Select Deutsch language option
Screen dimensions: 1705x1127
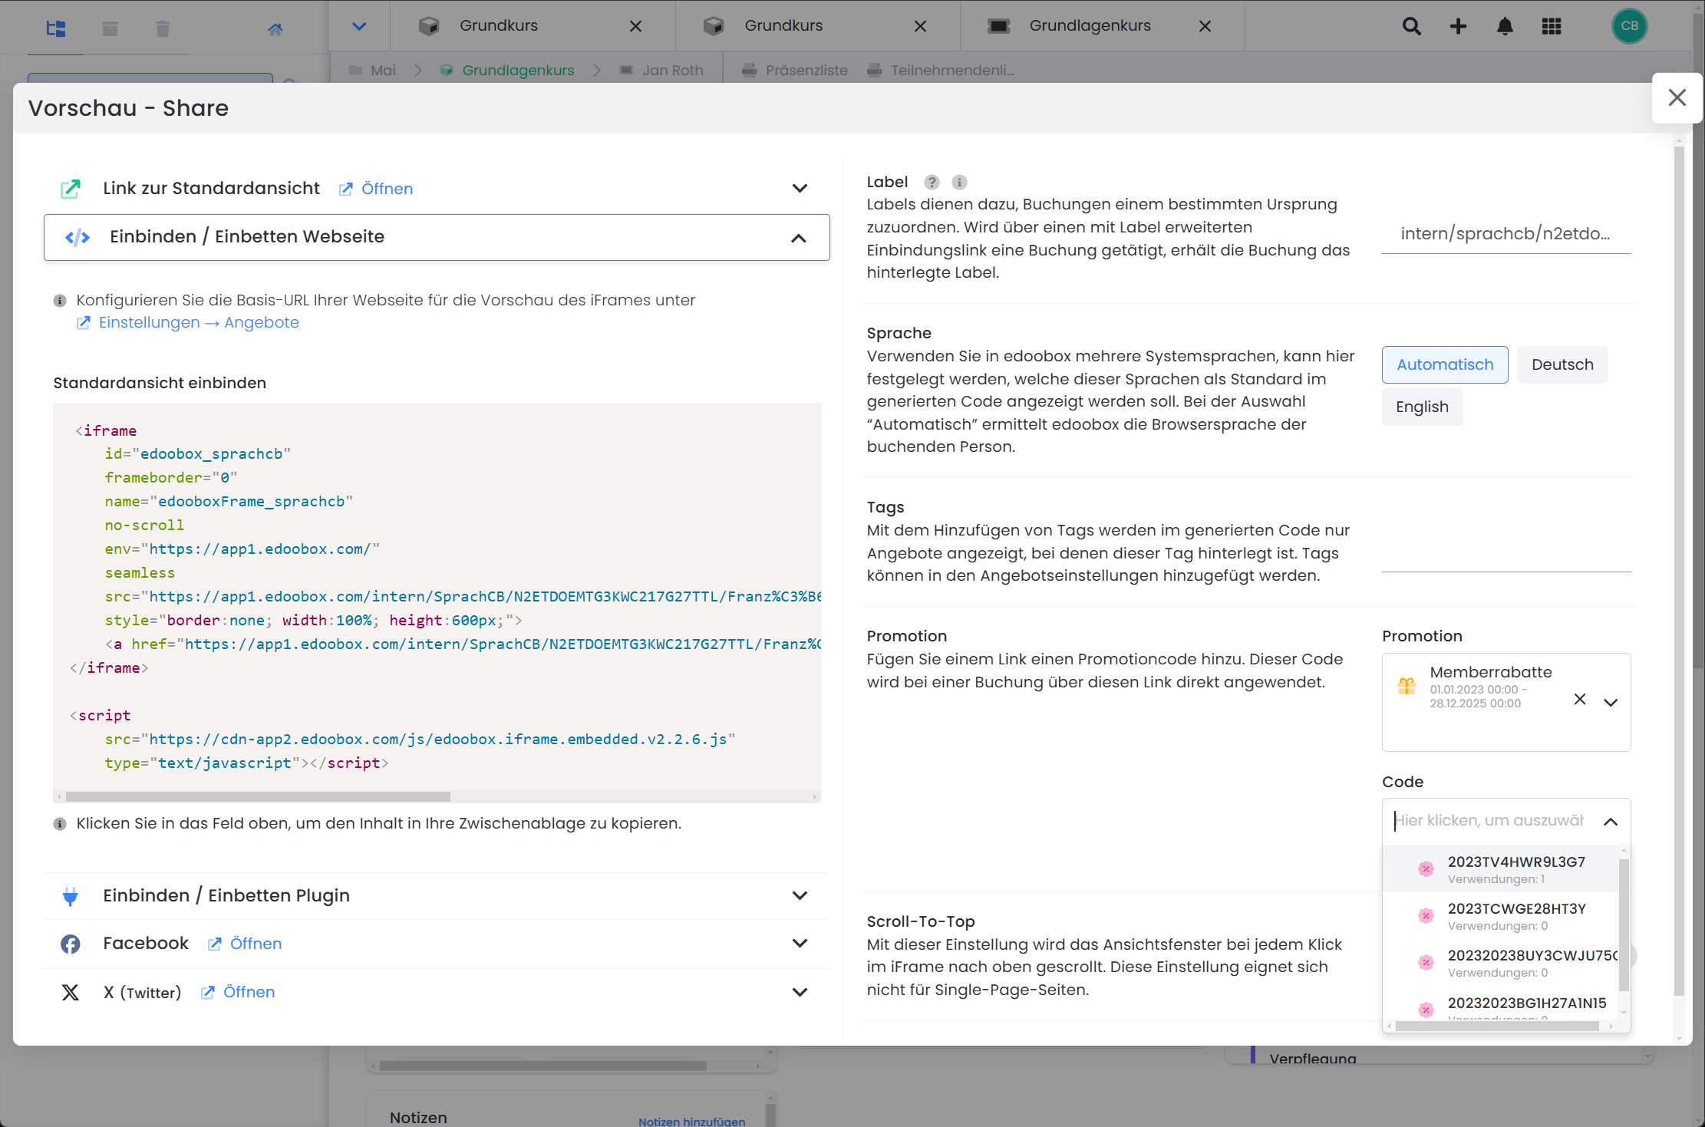pos(1562,364)
